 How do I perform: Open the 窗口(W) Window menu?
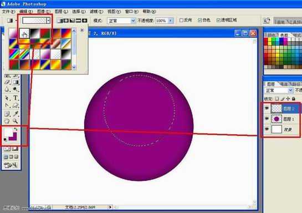point(131,12)
